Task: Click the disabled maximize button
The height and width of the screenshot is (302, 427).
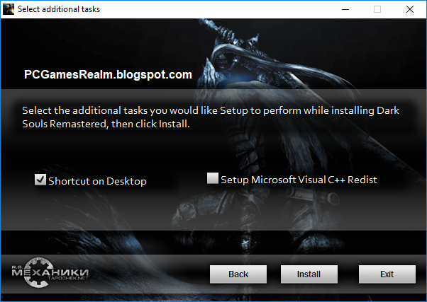Action: (377, 9)
